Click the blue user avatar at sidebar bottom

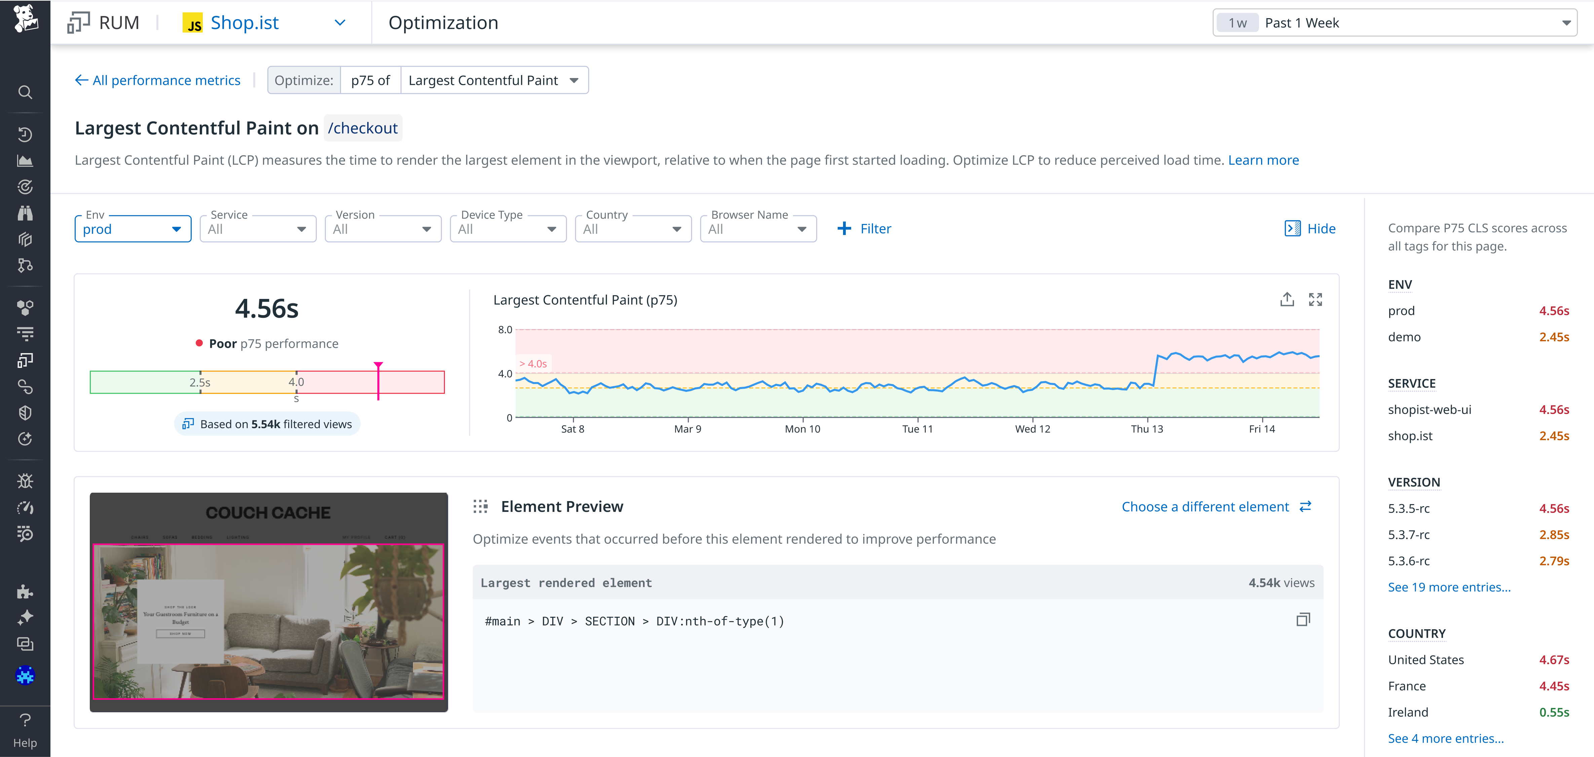point(25,675)
